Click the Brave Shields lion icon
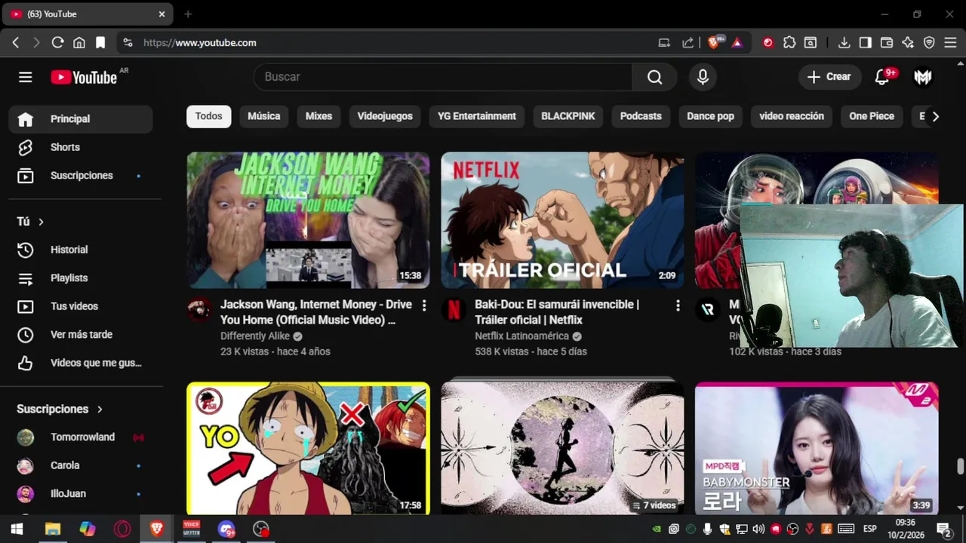The width and height of the screenshot is (966, 543). (x=713, y=43)
